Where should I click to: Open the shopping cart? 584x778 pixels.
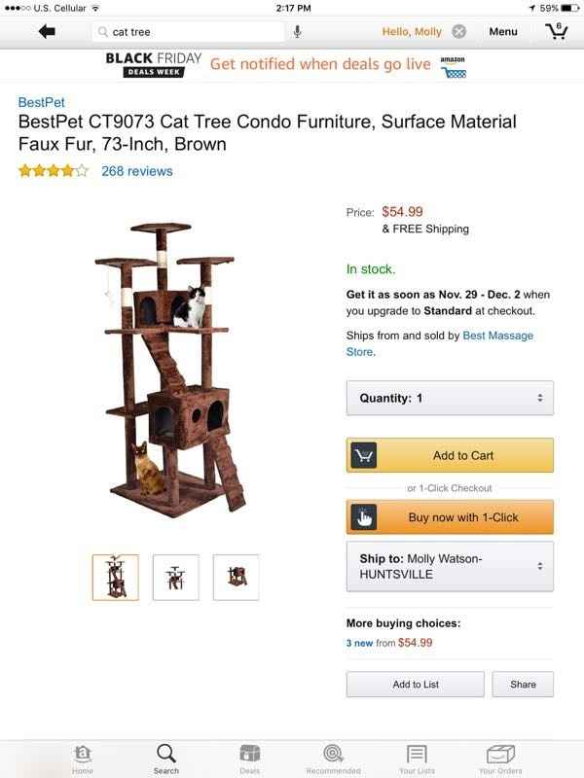557,30
